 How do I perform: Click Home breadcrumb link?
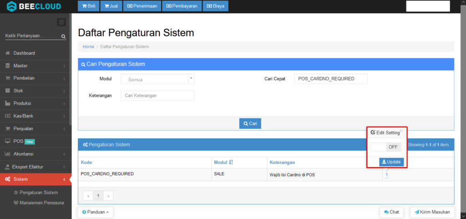click(x=88, y=46)
